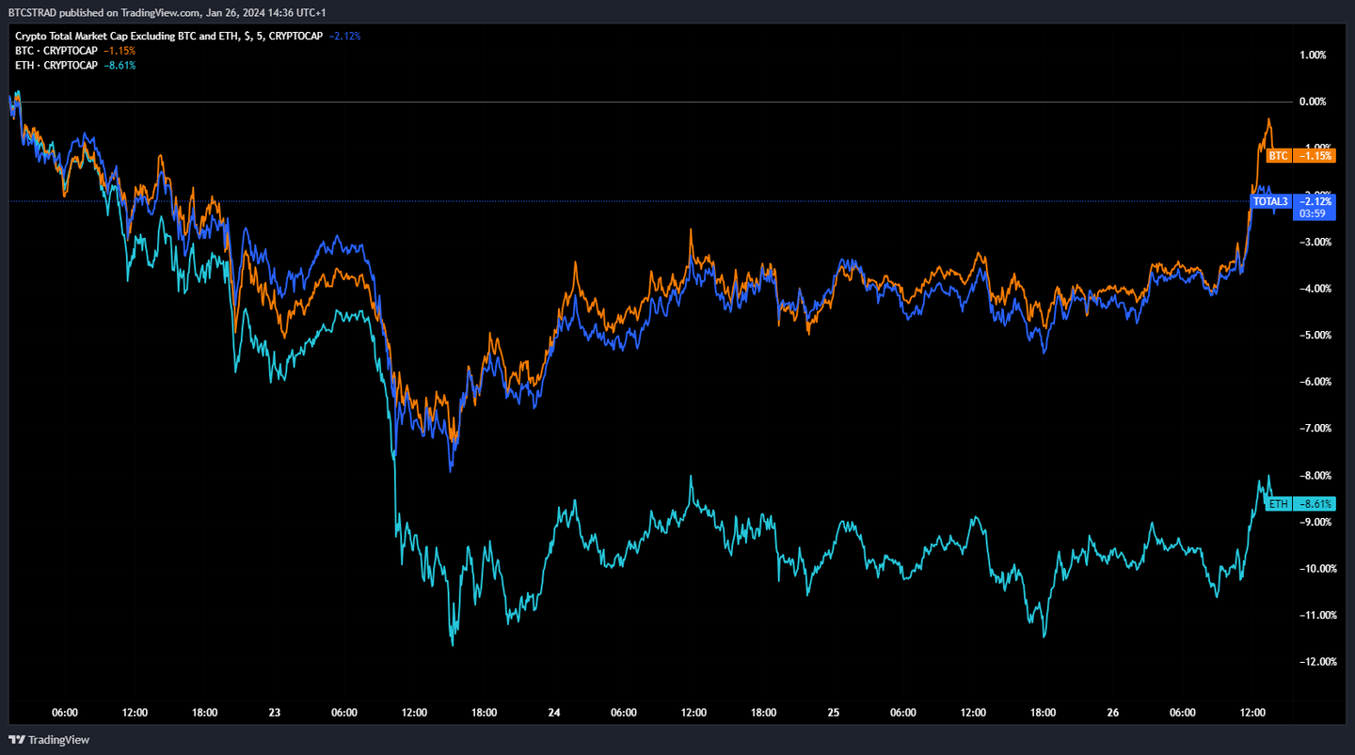This screenshot has width=1355, height=755.
Task: Click the 03:59 bar countdown label
Action: pos(1312,214)
